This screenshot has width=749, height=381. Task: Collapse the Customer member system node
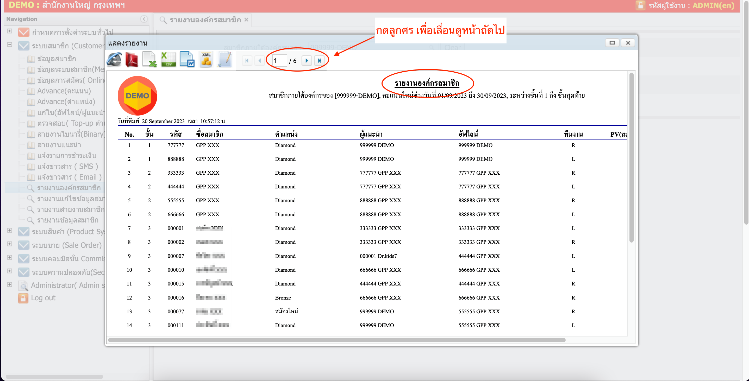10,45
